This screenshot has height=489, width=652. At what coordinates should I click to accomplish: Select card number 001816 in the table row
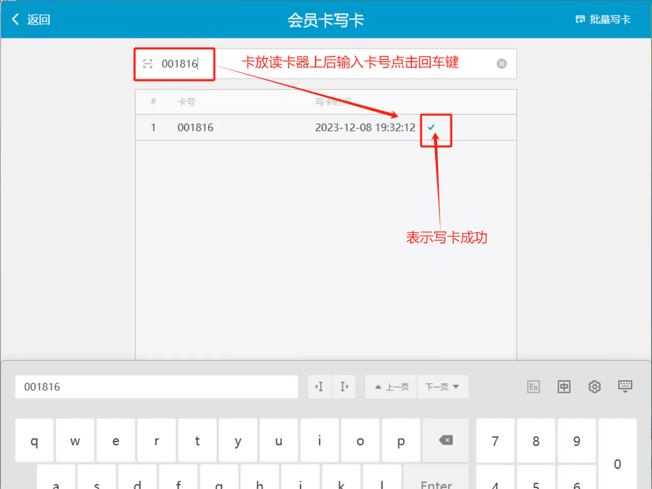coord(196,127)
